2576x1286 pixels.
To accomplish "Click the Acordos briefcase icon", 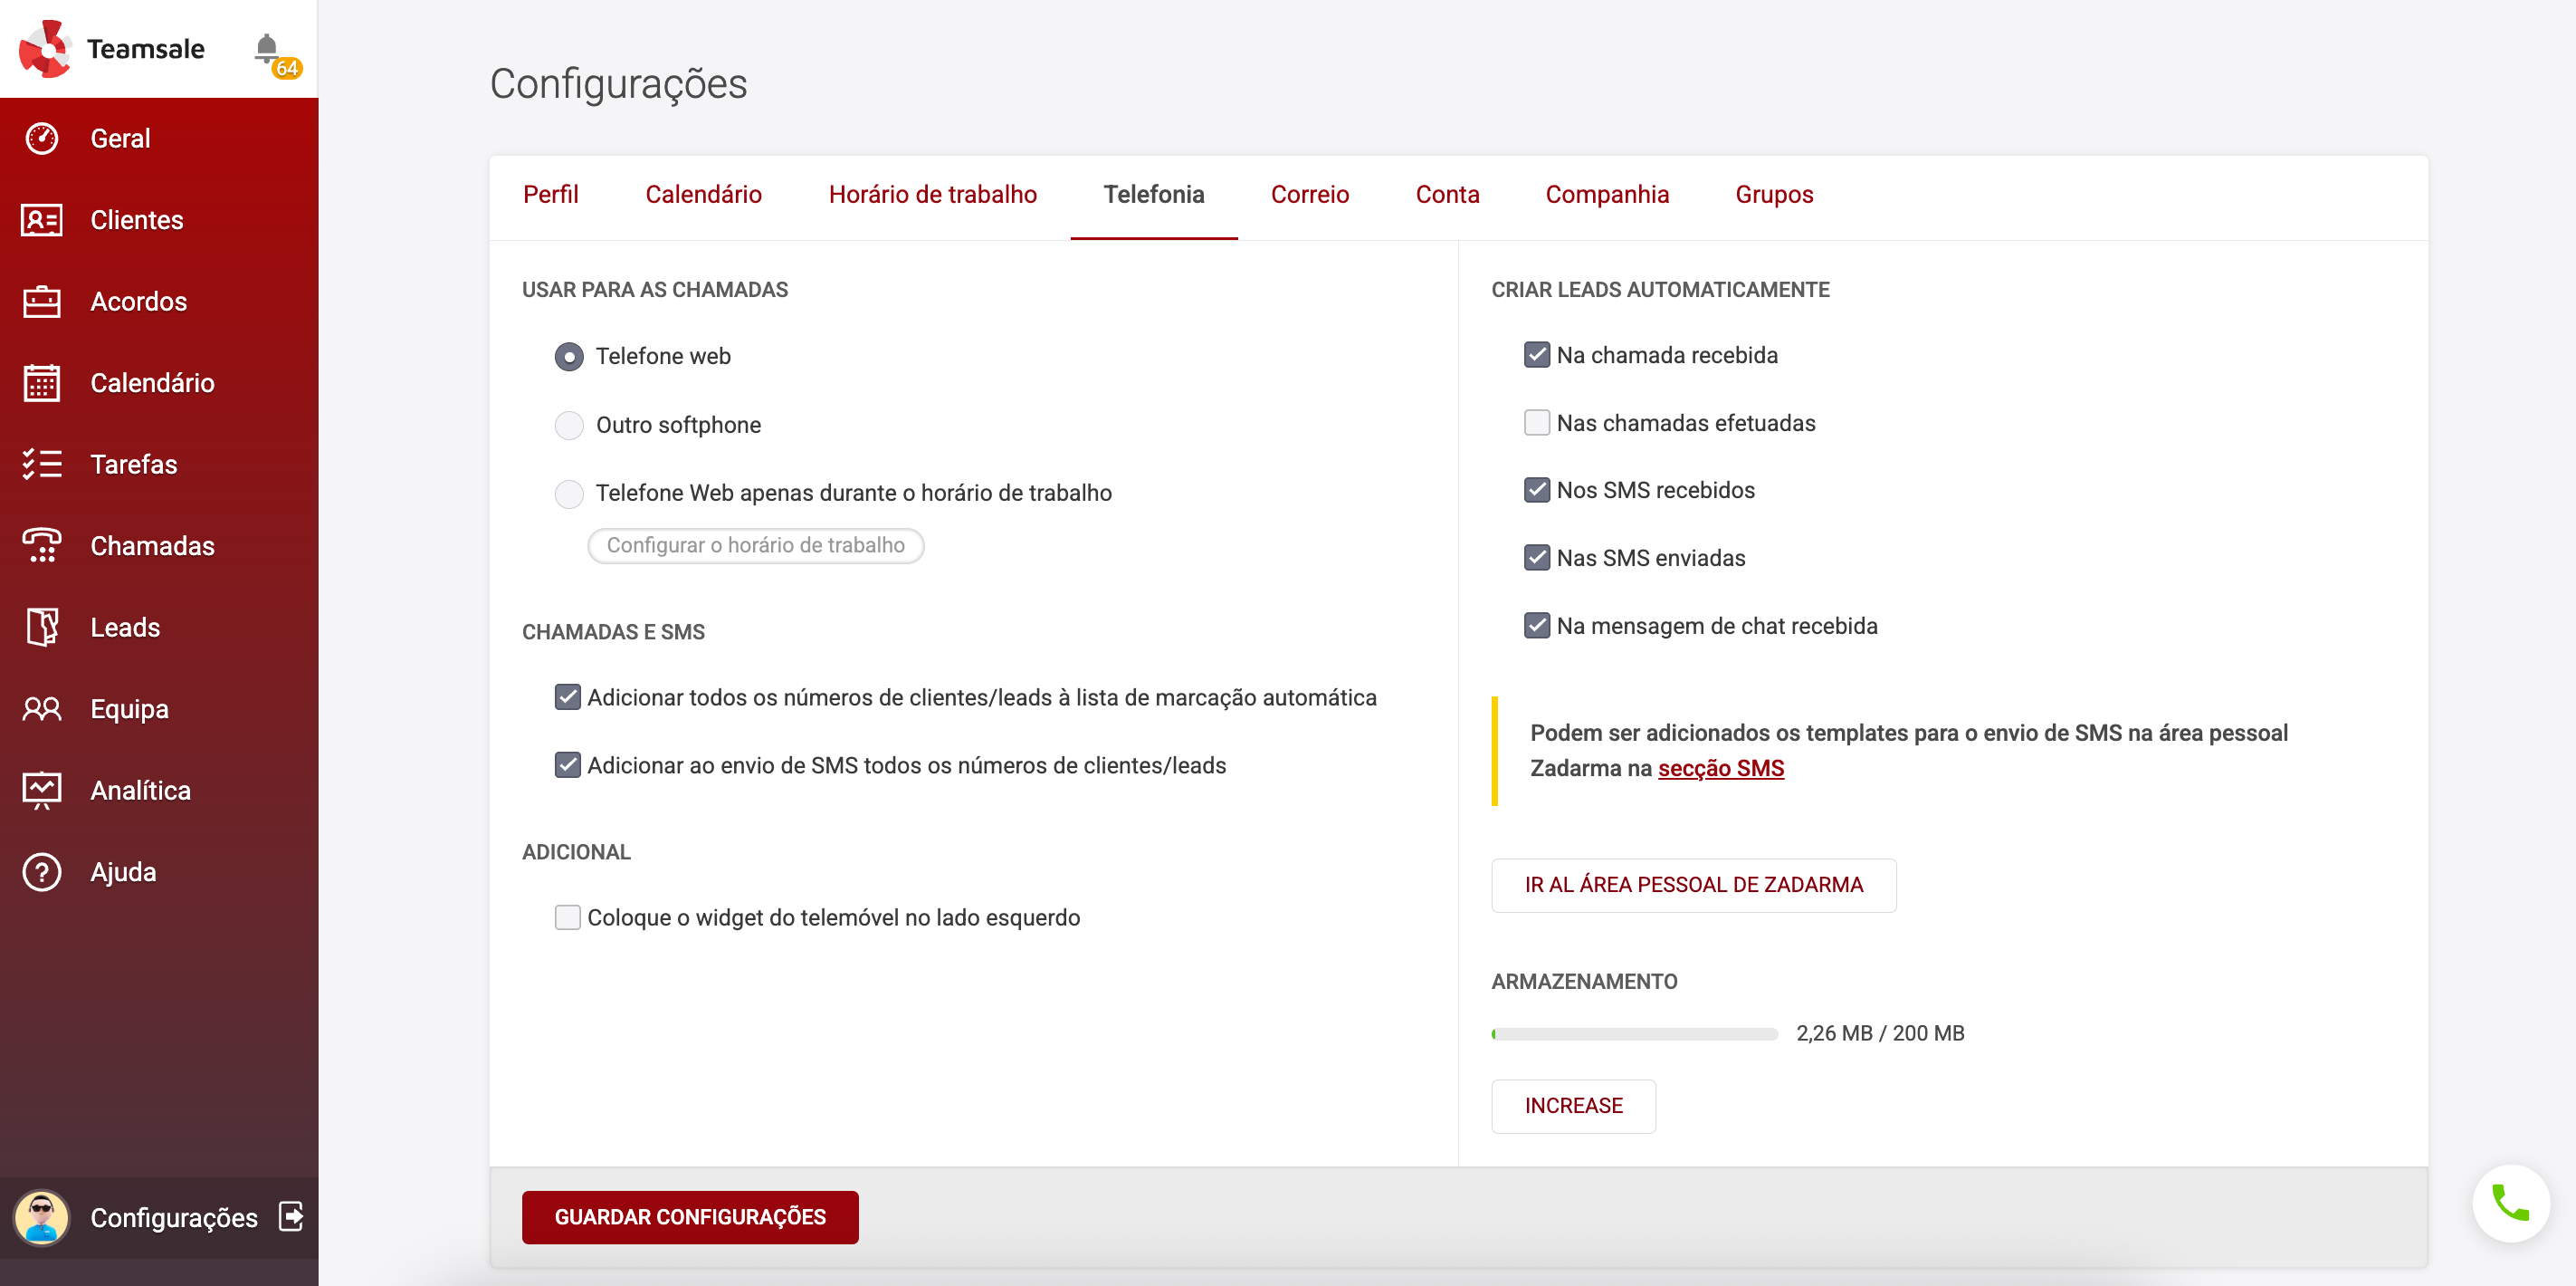I will click(x=42, y=302).
